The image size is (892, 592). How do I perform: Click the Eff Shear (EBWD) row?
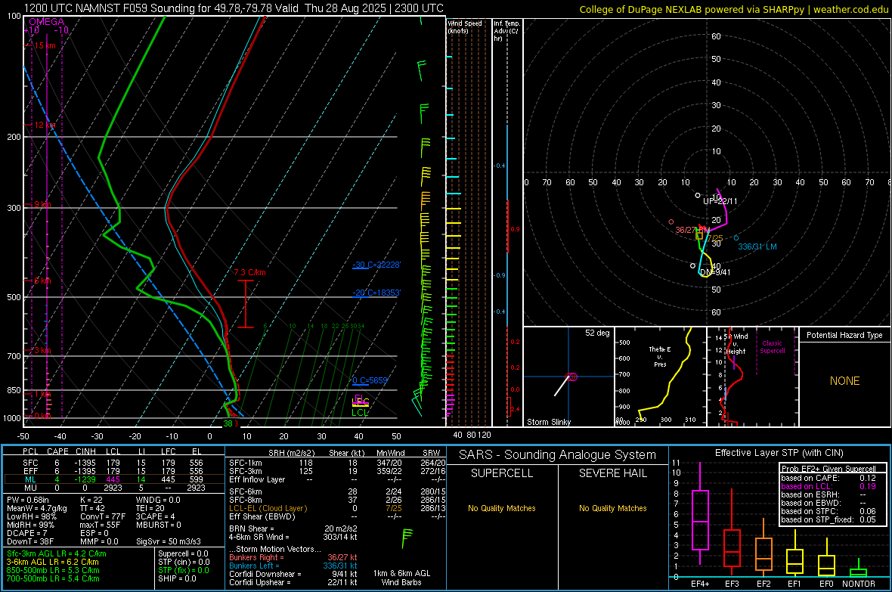337,516
